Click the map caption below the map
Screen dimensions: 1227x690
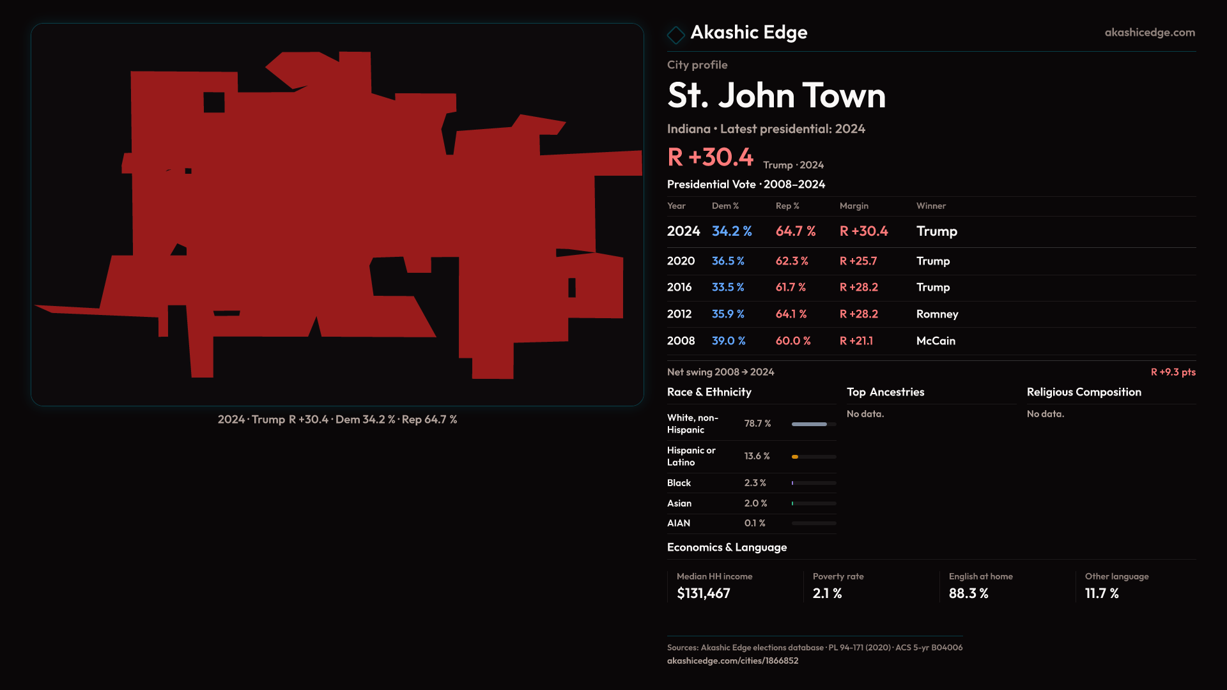pos(337,420)
